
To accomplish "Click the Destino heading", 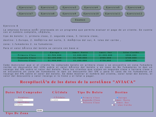I will (121, 92).
